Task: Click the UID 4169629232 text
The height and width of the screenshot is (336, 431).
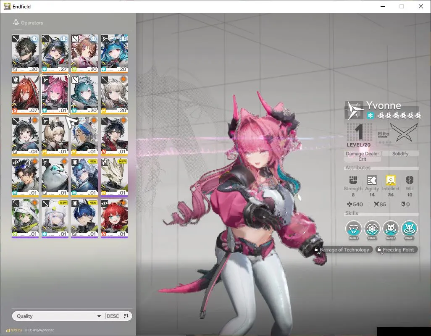Action: coord(39,330)
